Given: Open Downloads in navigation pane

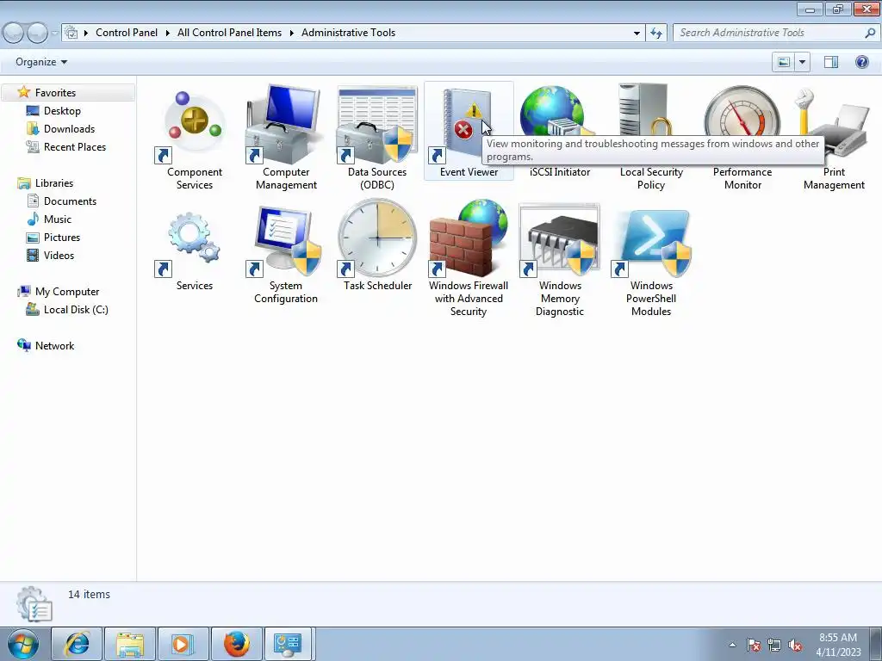Looking at the screenshot, I should [x=69, y=129].
